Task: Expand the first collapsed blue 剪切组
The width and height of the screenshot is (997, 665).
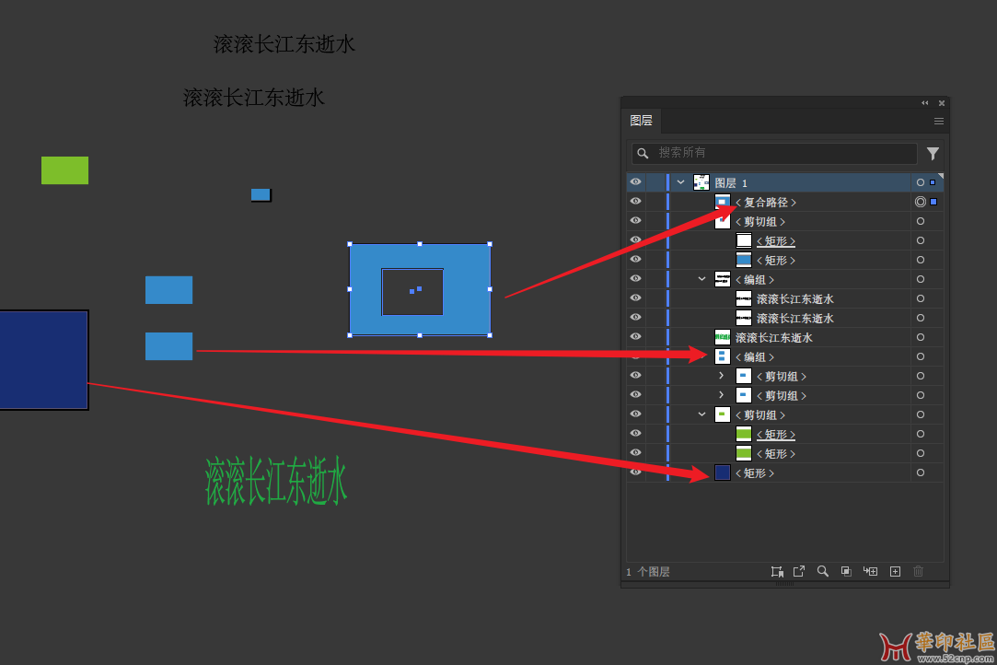Action: pyautogui.click(x=721, y=376)
